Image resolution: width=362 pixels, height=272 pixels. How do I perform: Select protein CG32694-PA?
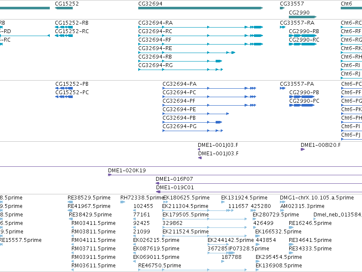point(180,84)
